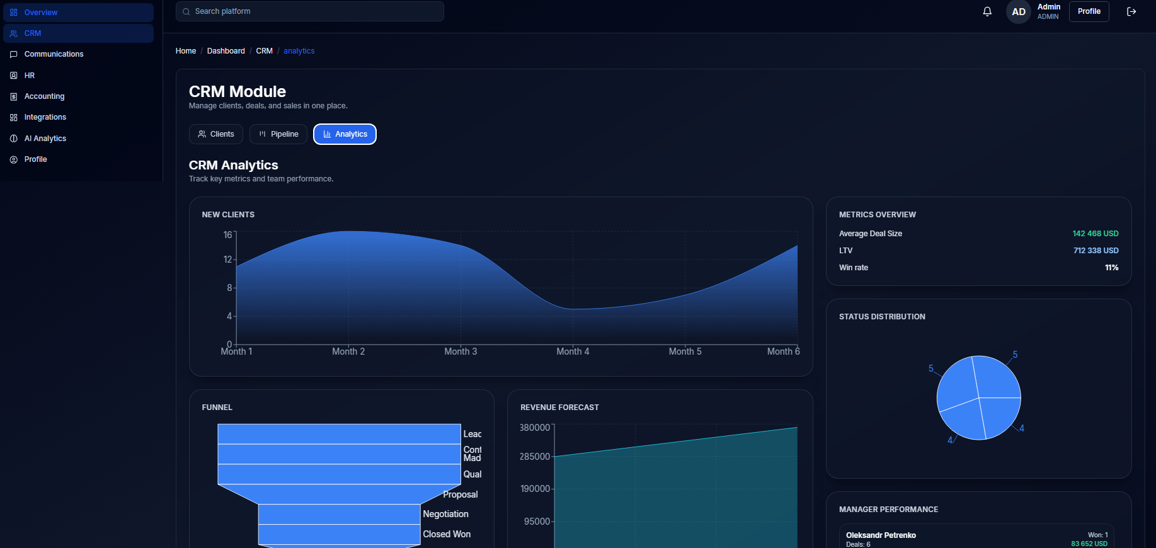
Task: Click the Win rate 11% value
Action: 1112,268
